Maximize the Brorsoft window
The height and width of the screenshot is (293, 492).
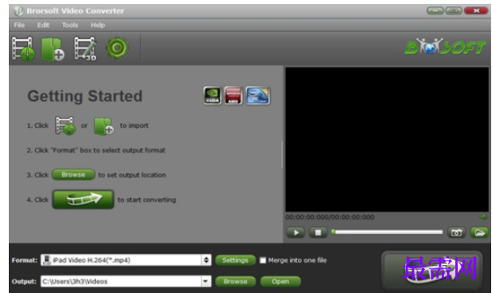[x=454, y=10]
